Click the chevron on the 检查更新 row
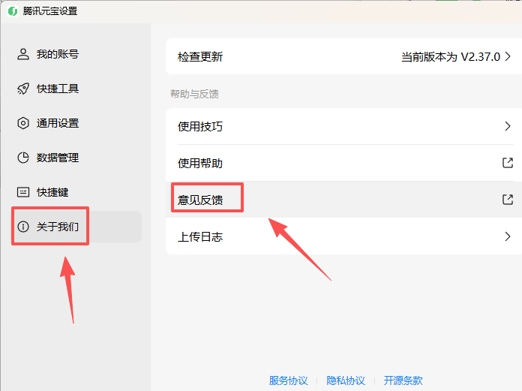This screenshot has height=391, width=522. [508, 56]
